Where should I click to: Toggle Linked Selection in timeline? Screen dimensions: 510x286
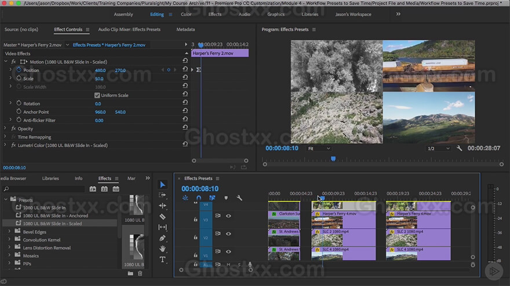click(x=212, y=198)
